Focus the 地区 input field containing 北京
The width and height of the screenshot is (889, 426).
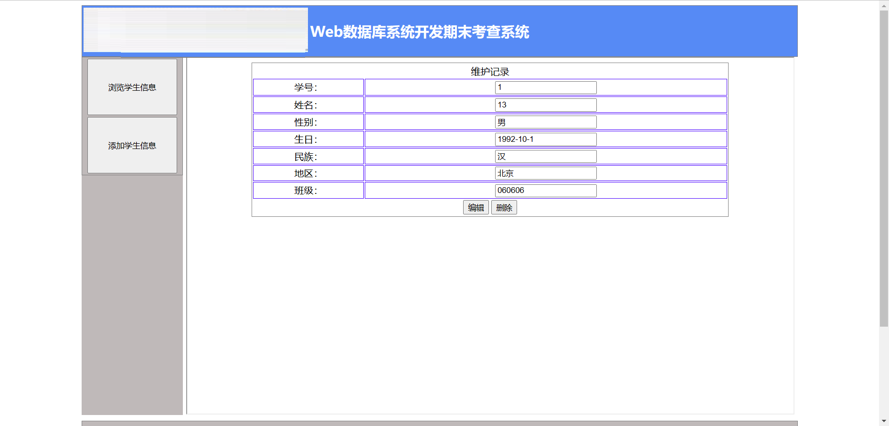pyautogui.click(x=546, y=173)
